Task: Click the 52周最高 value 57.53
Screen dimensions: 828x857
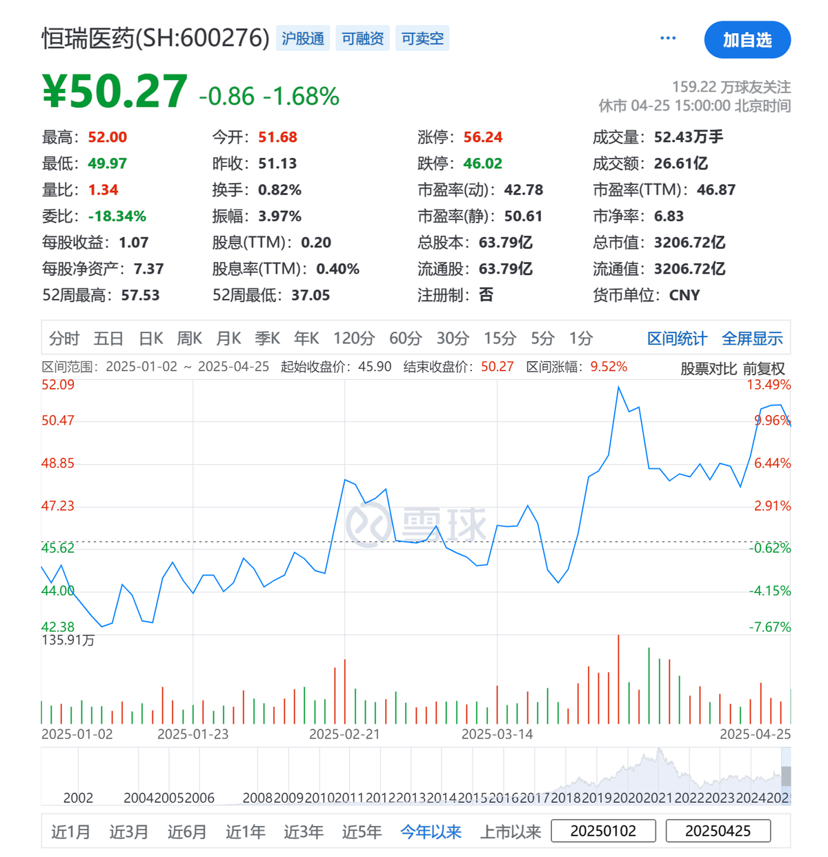Action: pyautogui.click(x=141, y=295)
